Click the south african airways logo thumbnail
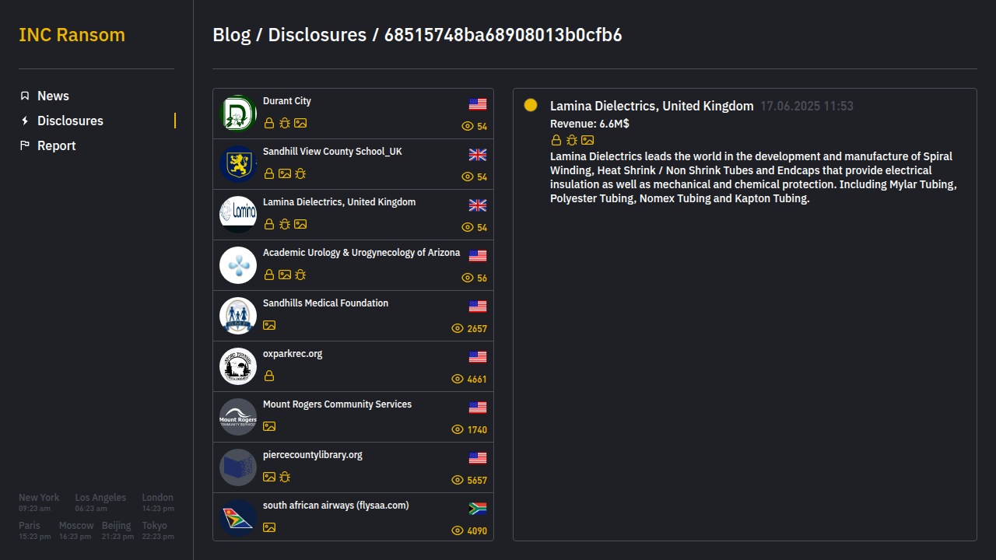Image resolution: width=996 pixels, height=560 pixels. (238, 518)
